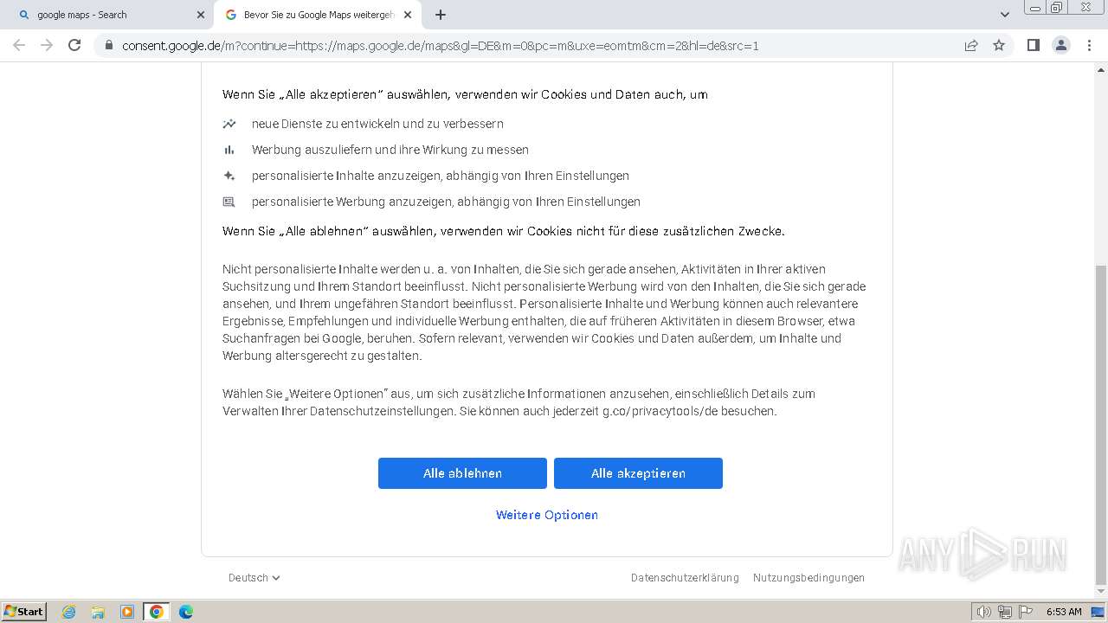Go back to the previous page
Screen dimensions: 1108x623
coord(19,45)
